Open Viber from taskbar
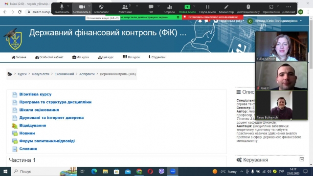Viewport: 313px width, 176px height. click(161, 172)
